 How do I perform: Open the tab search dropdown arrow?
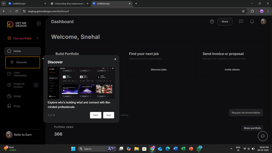(4, 4)
